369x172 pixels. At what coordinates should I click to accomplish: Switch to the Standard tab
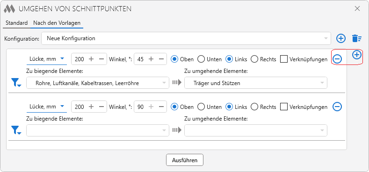[17, 23]
